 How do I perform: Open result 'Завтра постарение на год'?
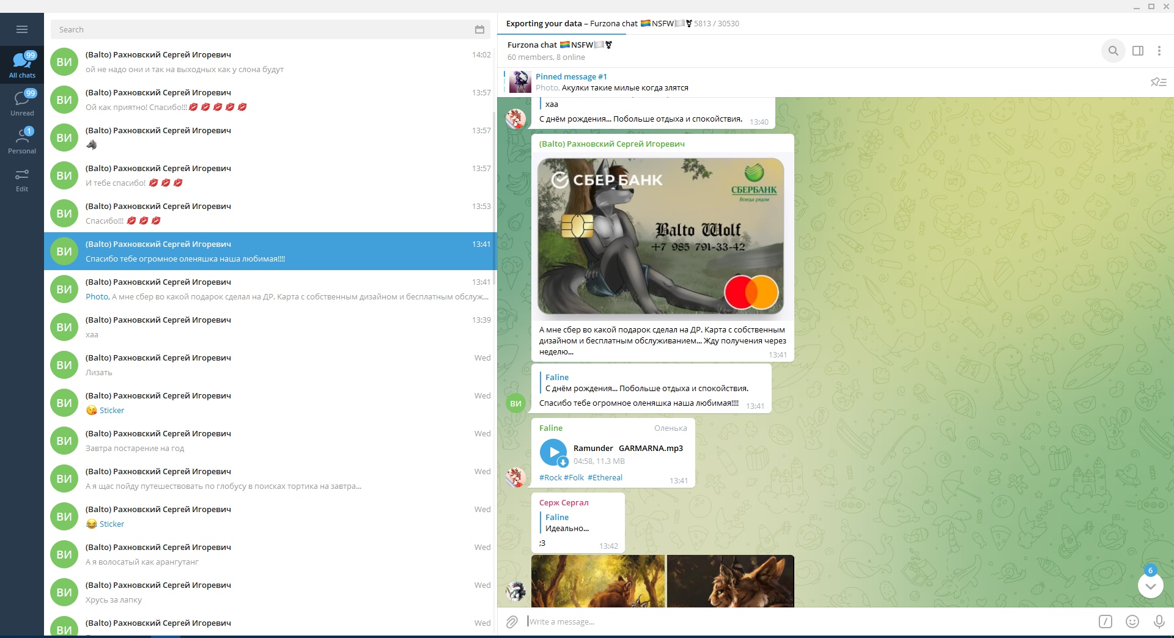(270, 441)
